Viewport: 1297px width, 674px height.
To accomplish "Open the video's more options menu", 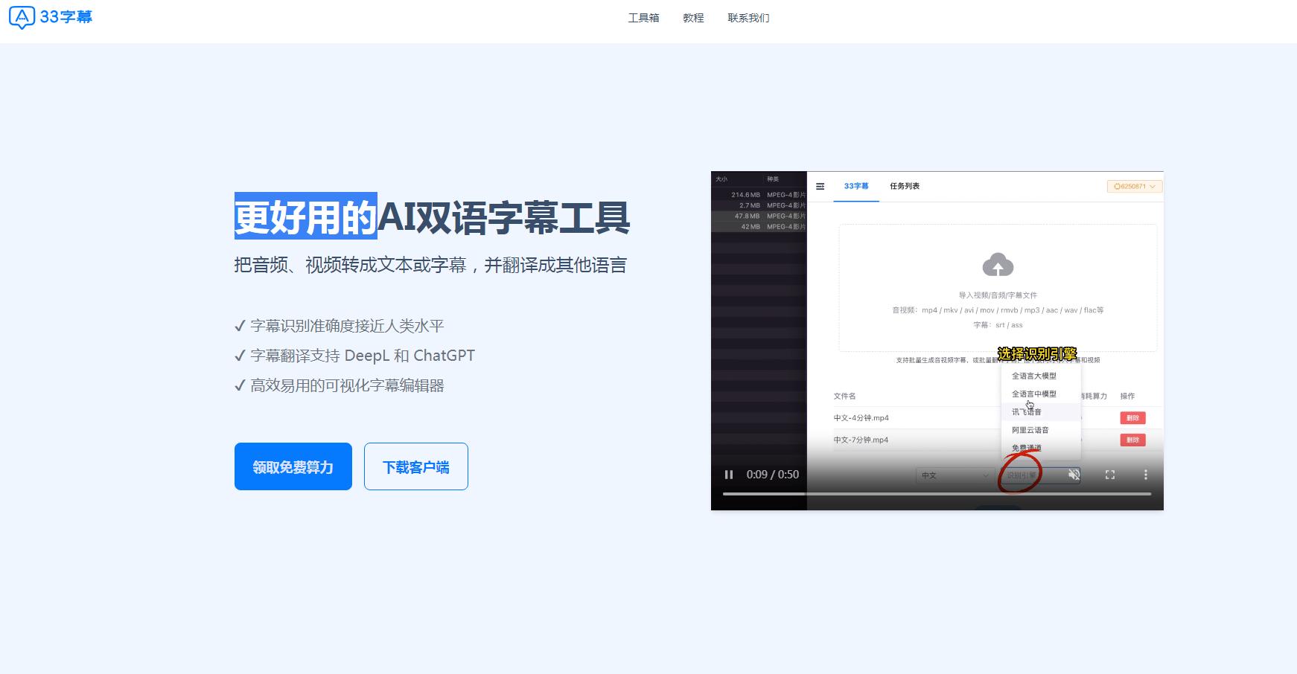I will [1146, 475].
